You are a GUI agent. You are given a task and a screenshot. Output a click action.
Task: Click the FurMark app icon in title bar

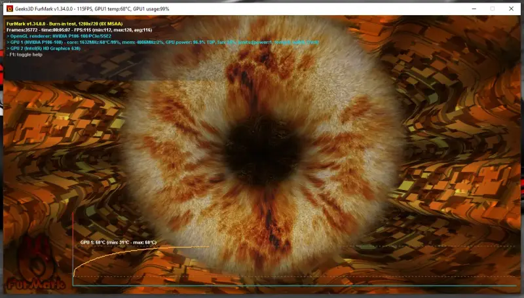pyautogui.click(x=10, y=9)
